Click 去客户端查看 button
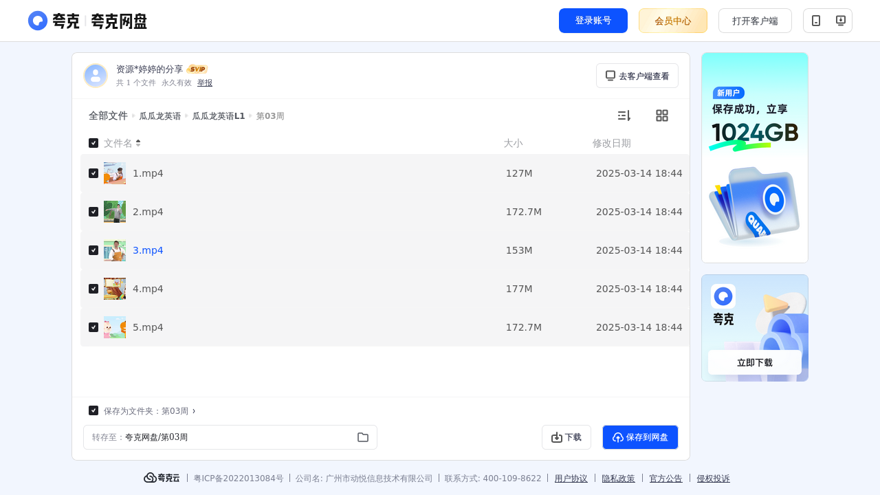Image resolution: width=880 pixels, height=495 pixels. 637,76
